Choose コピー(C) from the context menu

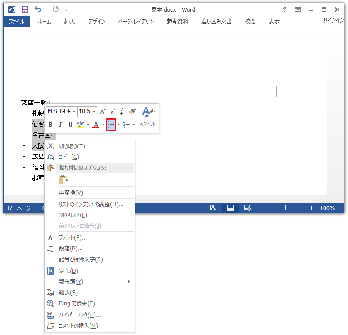69,157
